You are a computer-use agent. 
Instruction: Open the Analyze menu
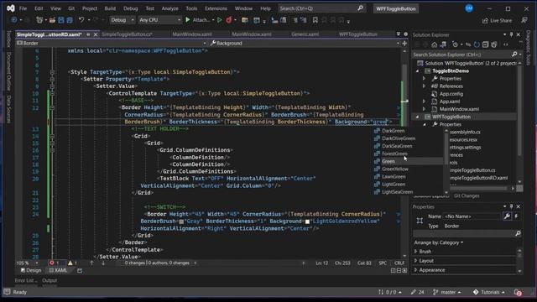point(169,8)
